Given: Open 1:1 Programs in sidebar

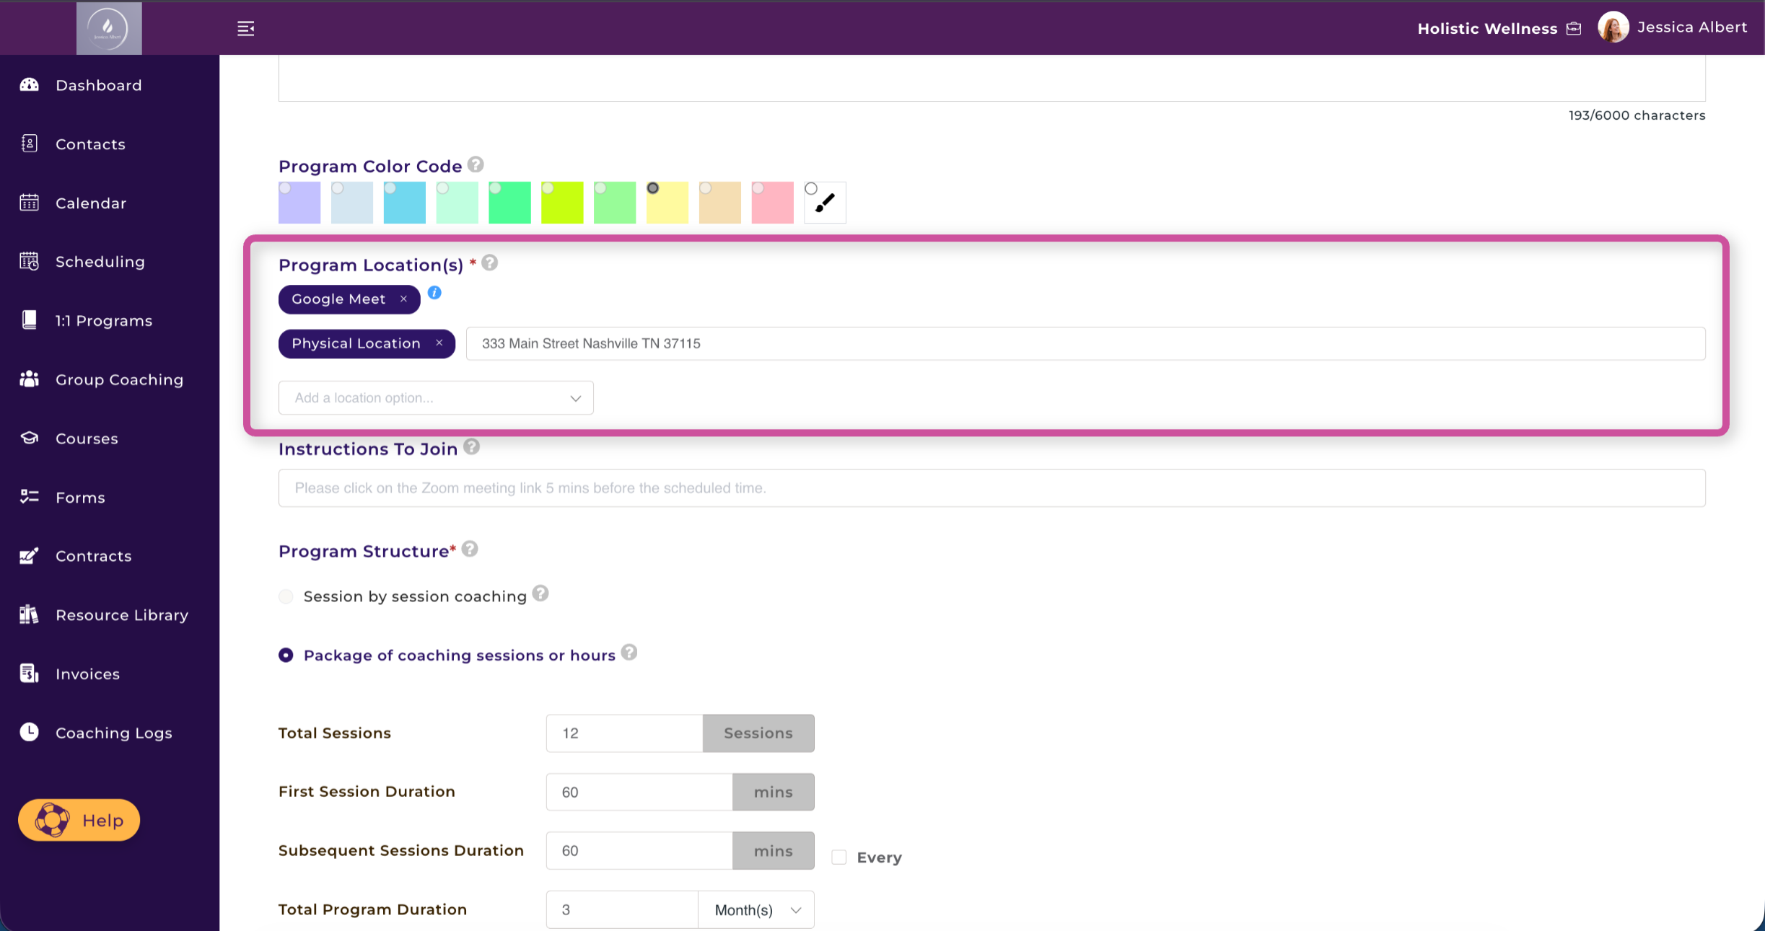Looking at the screenshot, I should [x=104, y=321].
